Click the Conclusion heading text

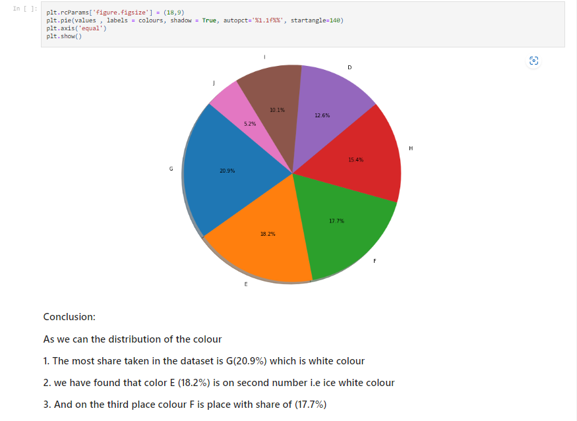pyautogui.click(x=69, y=317)
